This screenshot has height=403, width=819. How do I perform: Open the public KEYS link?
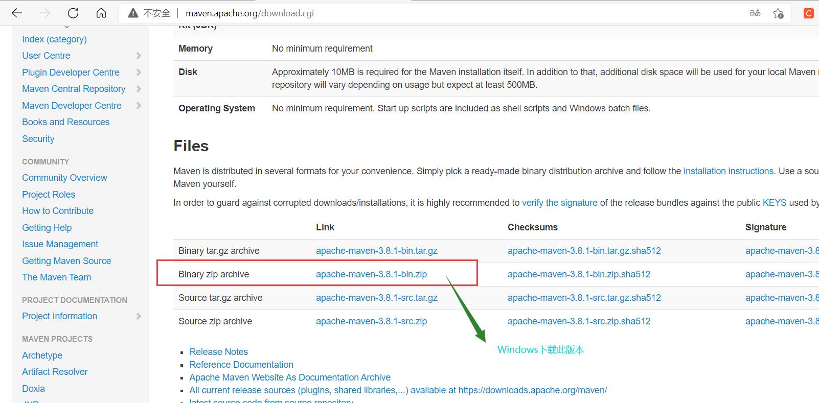coord(775,203)
